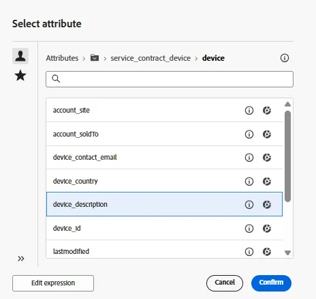
Task: Show info for lastmodified
Action: [x=249, y=252]
